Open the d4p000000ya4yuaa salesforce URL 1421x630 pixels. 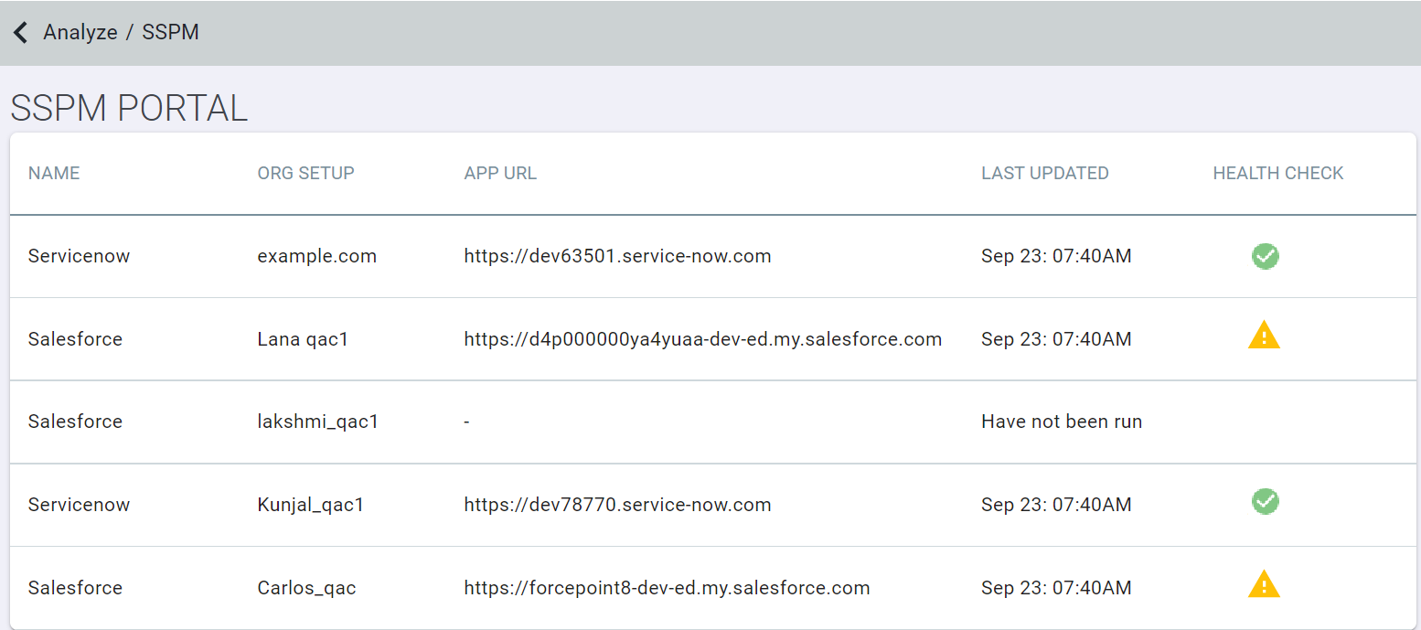click(702, 339)
